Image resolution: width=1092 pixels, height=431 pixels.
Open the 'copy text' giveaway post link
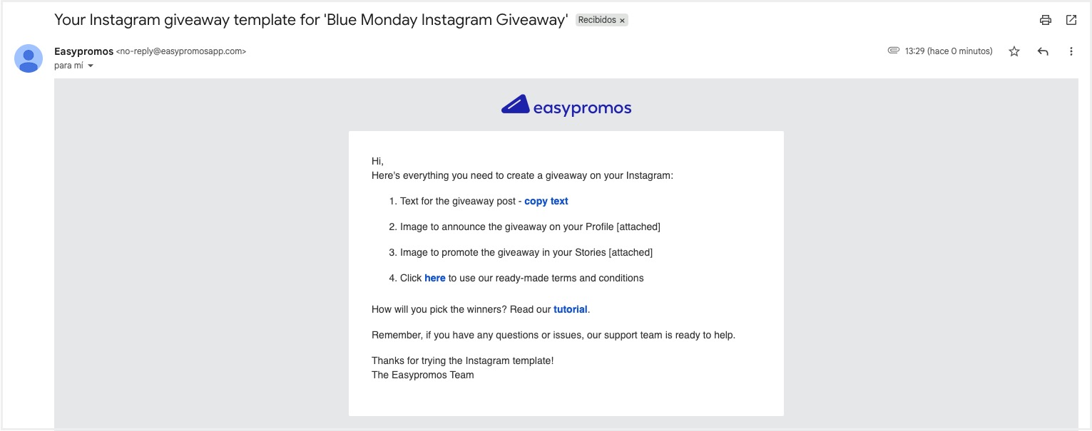point(546,201)
